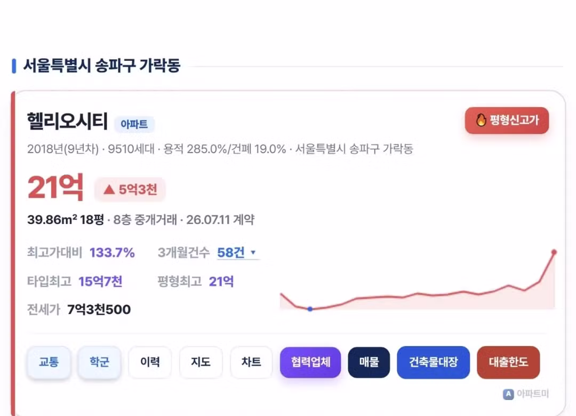This screenshot has width=576, height=416.
Task: Open the 지도 tab
Action: point(201,362)
